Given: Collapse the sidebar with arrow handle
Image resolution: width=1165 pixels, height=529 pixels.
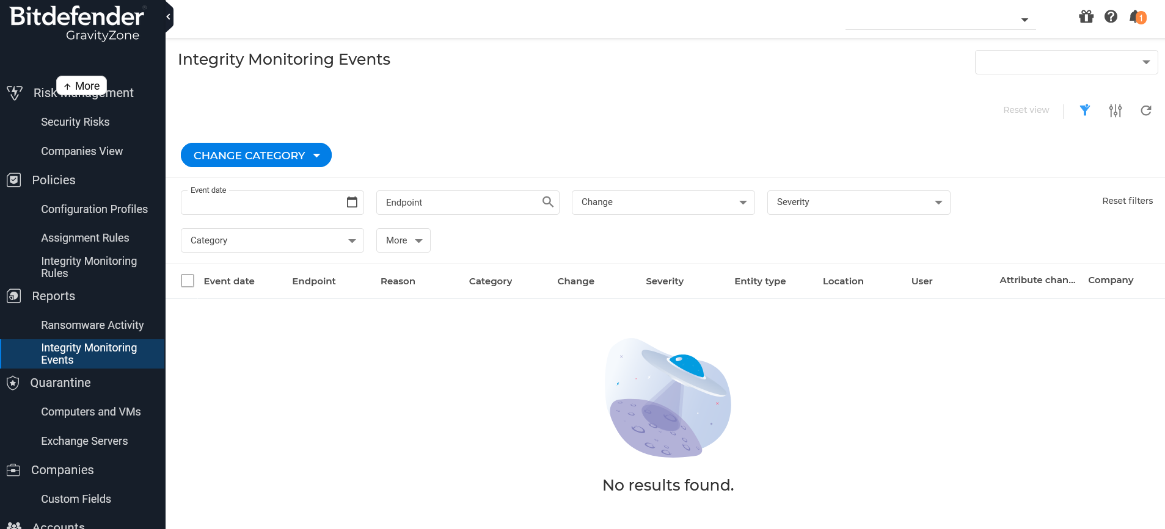Looking at the screenshot, I should [x=169, y=16].
